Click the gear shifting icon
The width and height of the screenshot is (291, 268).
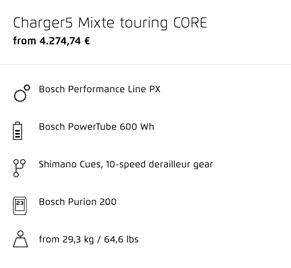tap(19, 168)
